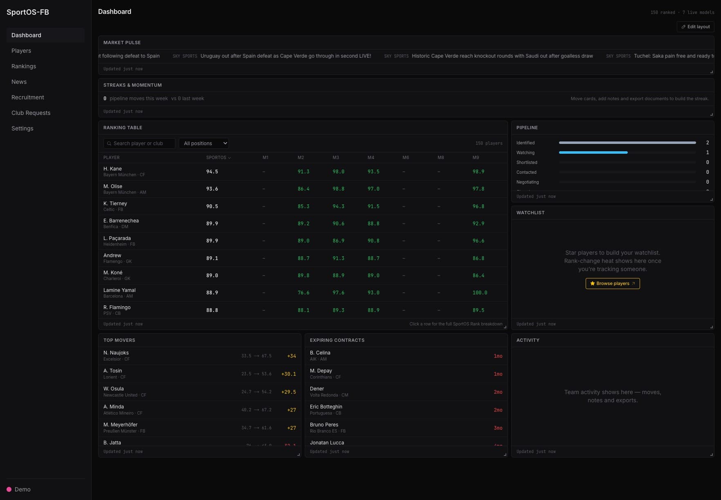Open Rankings in the sidebar
Viewport: 721px width, 500px height.
(x=45, y=66)
